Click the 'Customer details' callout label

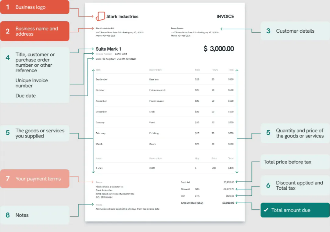coord(295,31)
